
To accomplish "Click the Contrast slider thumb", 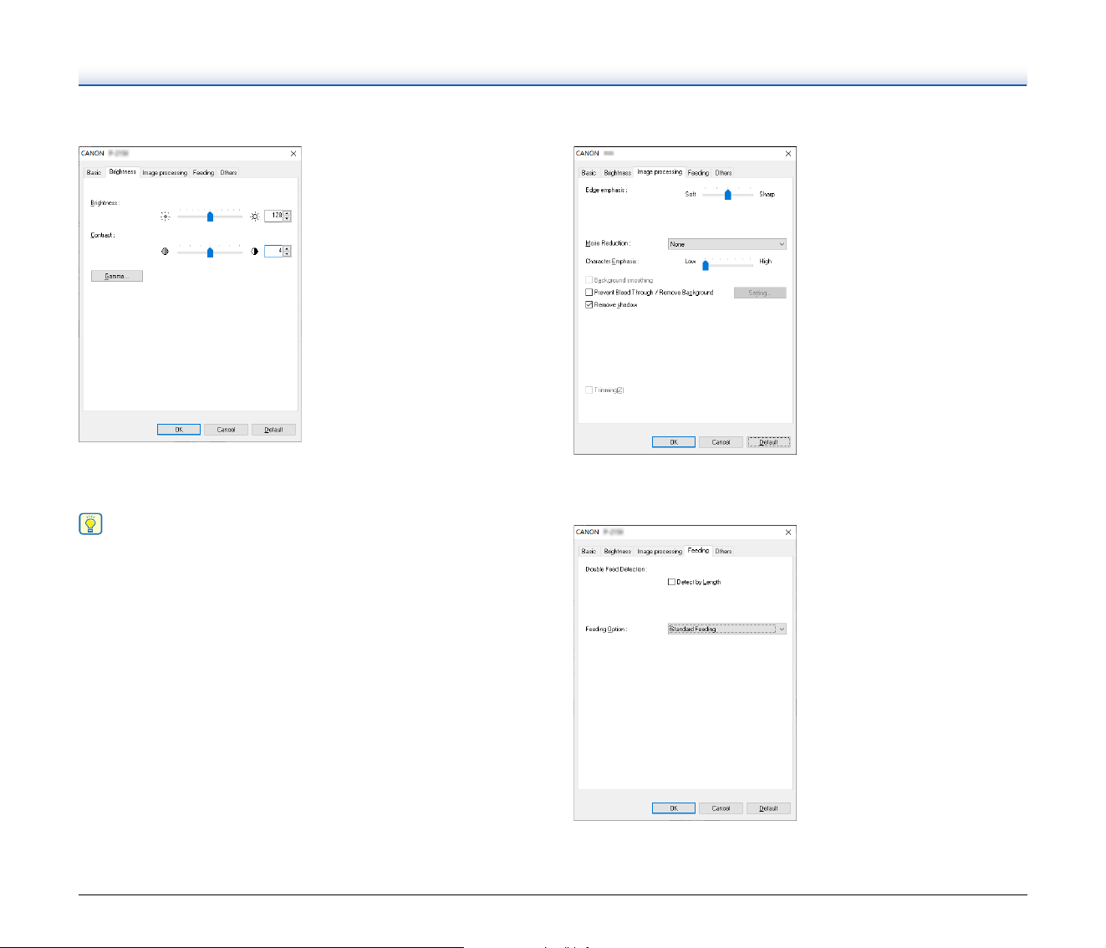I will pyautogui.click(x=210, y=252).
